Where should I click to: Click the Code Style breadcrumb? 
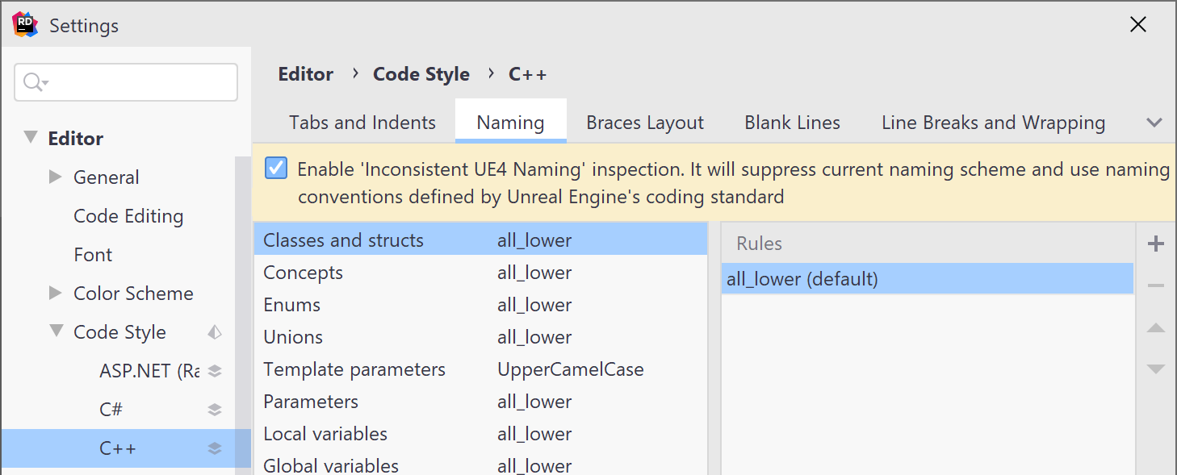point(421,73)
